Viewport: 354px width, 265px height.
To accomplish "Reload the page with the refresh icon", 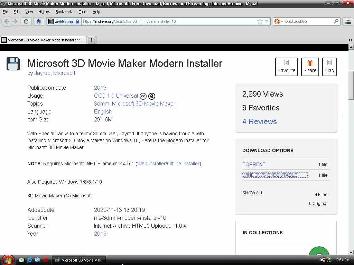I will click(26, 21).
